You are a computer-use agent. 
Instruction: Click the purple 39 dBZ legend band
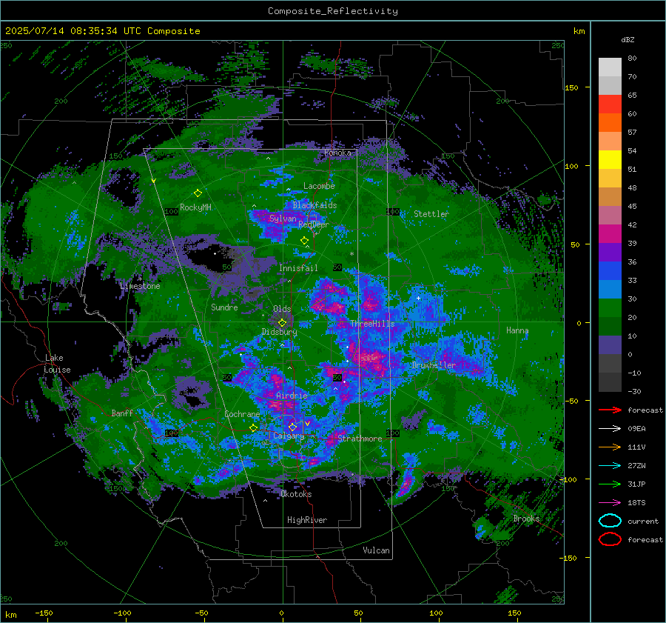click(610, 252)
